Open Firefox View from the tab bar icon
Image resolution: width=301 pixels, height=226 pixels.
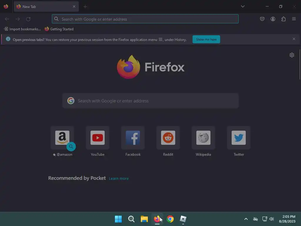click(x=6, y=6)
